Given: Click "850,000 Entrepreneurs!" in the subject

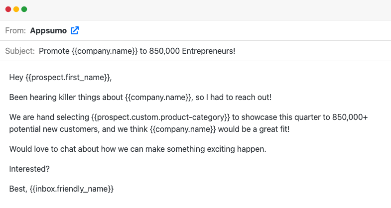Looking at the screenshot, I should (192, 51).
